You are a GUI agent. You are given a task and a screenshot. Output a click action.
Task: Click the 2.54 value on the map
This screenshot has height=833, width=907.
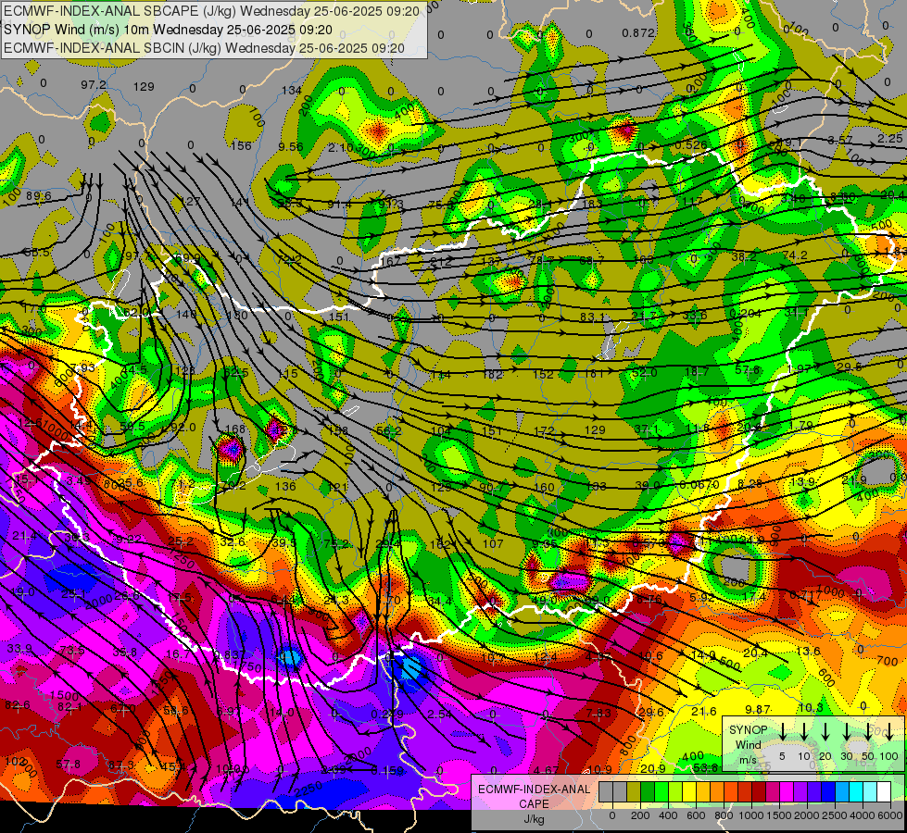440,715
